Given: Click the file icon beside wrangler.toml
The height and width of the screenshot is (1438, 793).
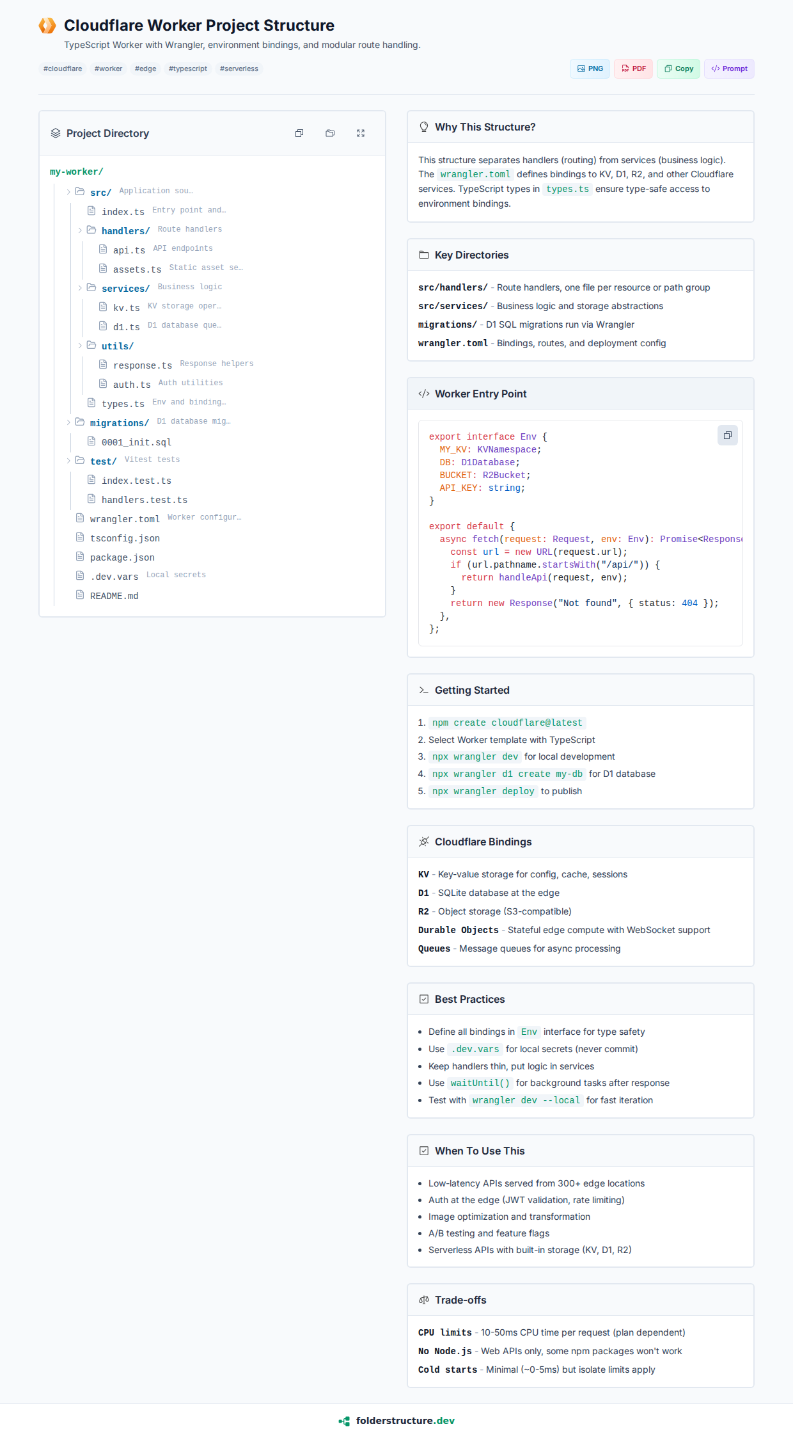Looking at the screenshot, I should click(80, 518).
